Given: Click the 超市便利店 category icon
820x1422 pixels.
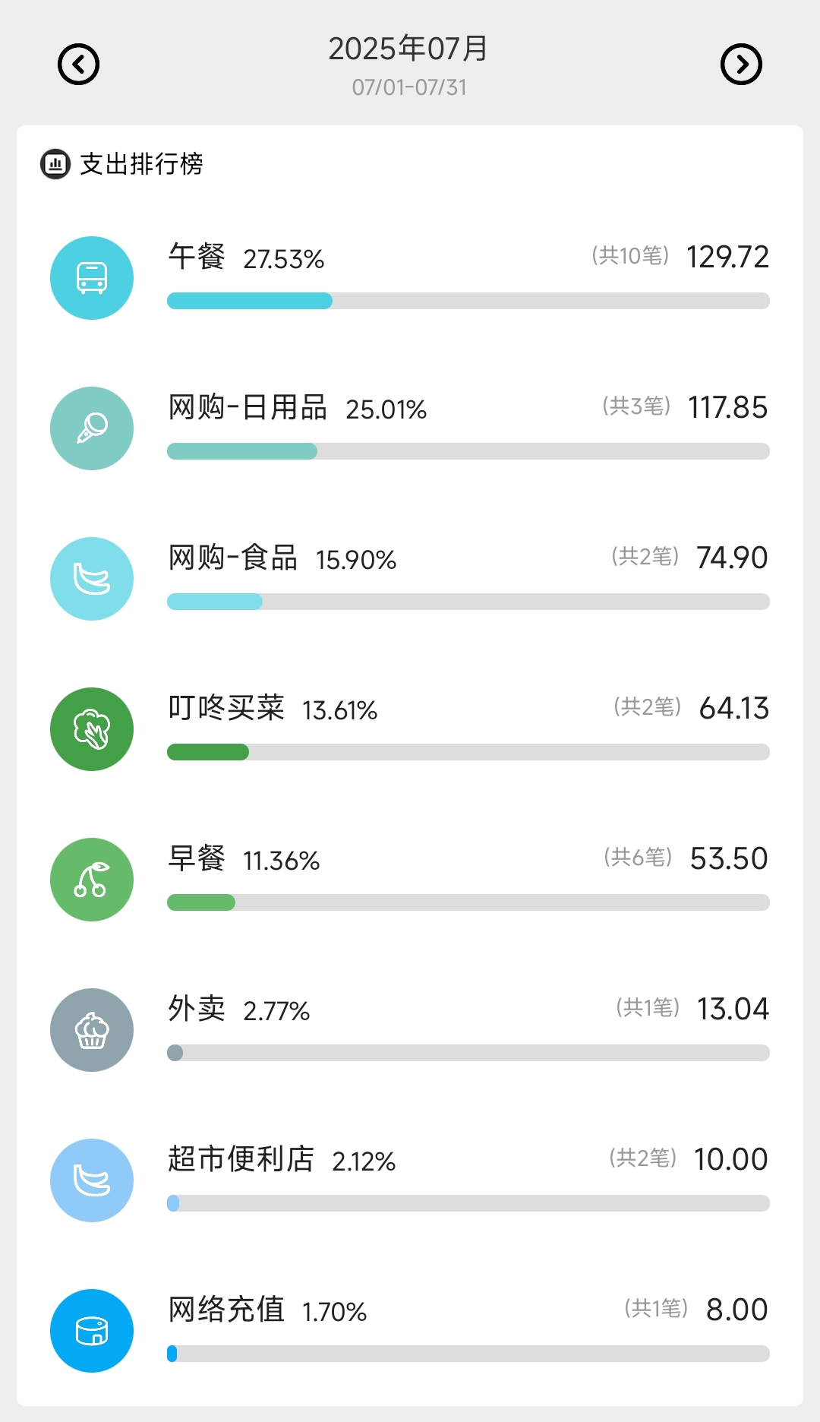Looking at the screenshot, I should 92,1180.
